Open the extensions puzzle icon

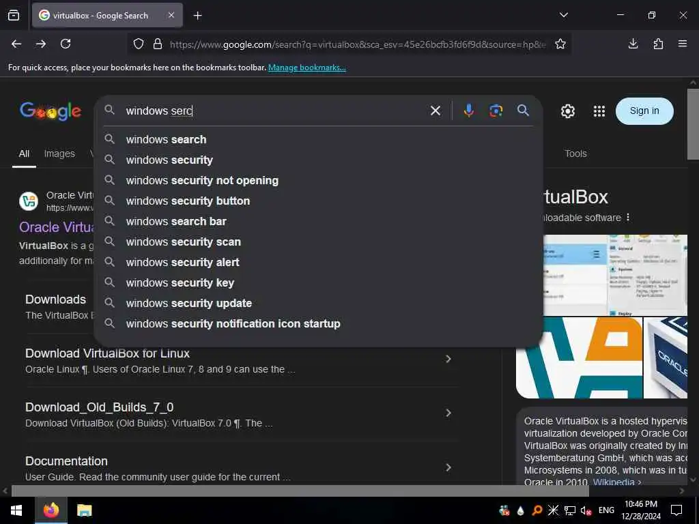(x=658, y=44)
